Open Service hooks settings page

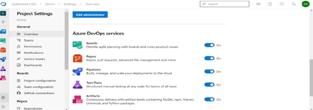click(34, 59)
